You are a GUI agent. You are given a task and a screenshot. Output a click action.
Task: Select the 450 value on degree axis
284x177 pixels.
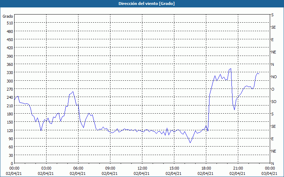coord(10,40)
